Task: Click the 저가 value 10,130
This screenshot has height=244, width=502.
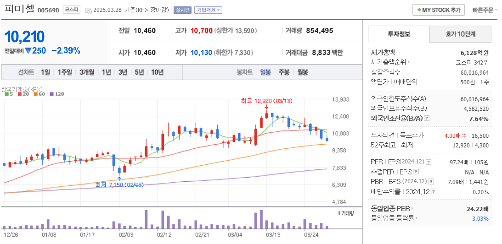Action: coord(201,53)
